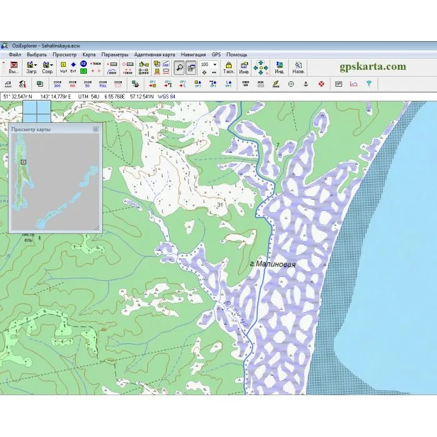Open the 'Карта' menu
This screenshot has width=437, height=437.
(89, 55)
